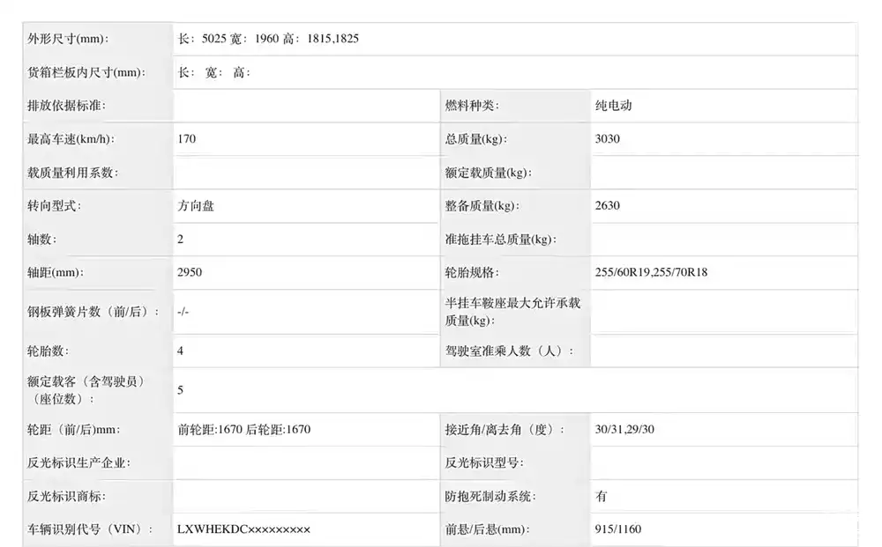Click the 反光标识生产企业 label cell
882x547 pixels.
coord(79,463)
